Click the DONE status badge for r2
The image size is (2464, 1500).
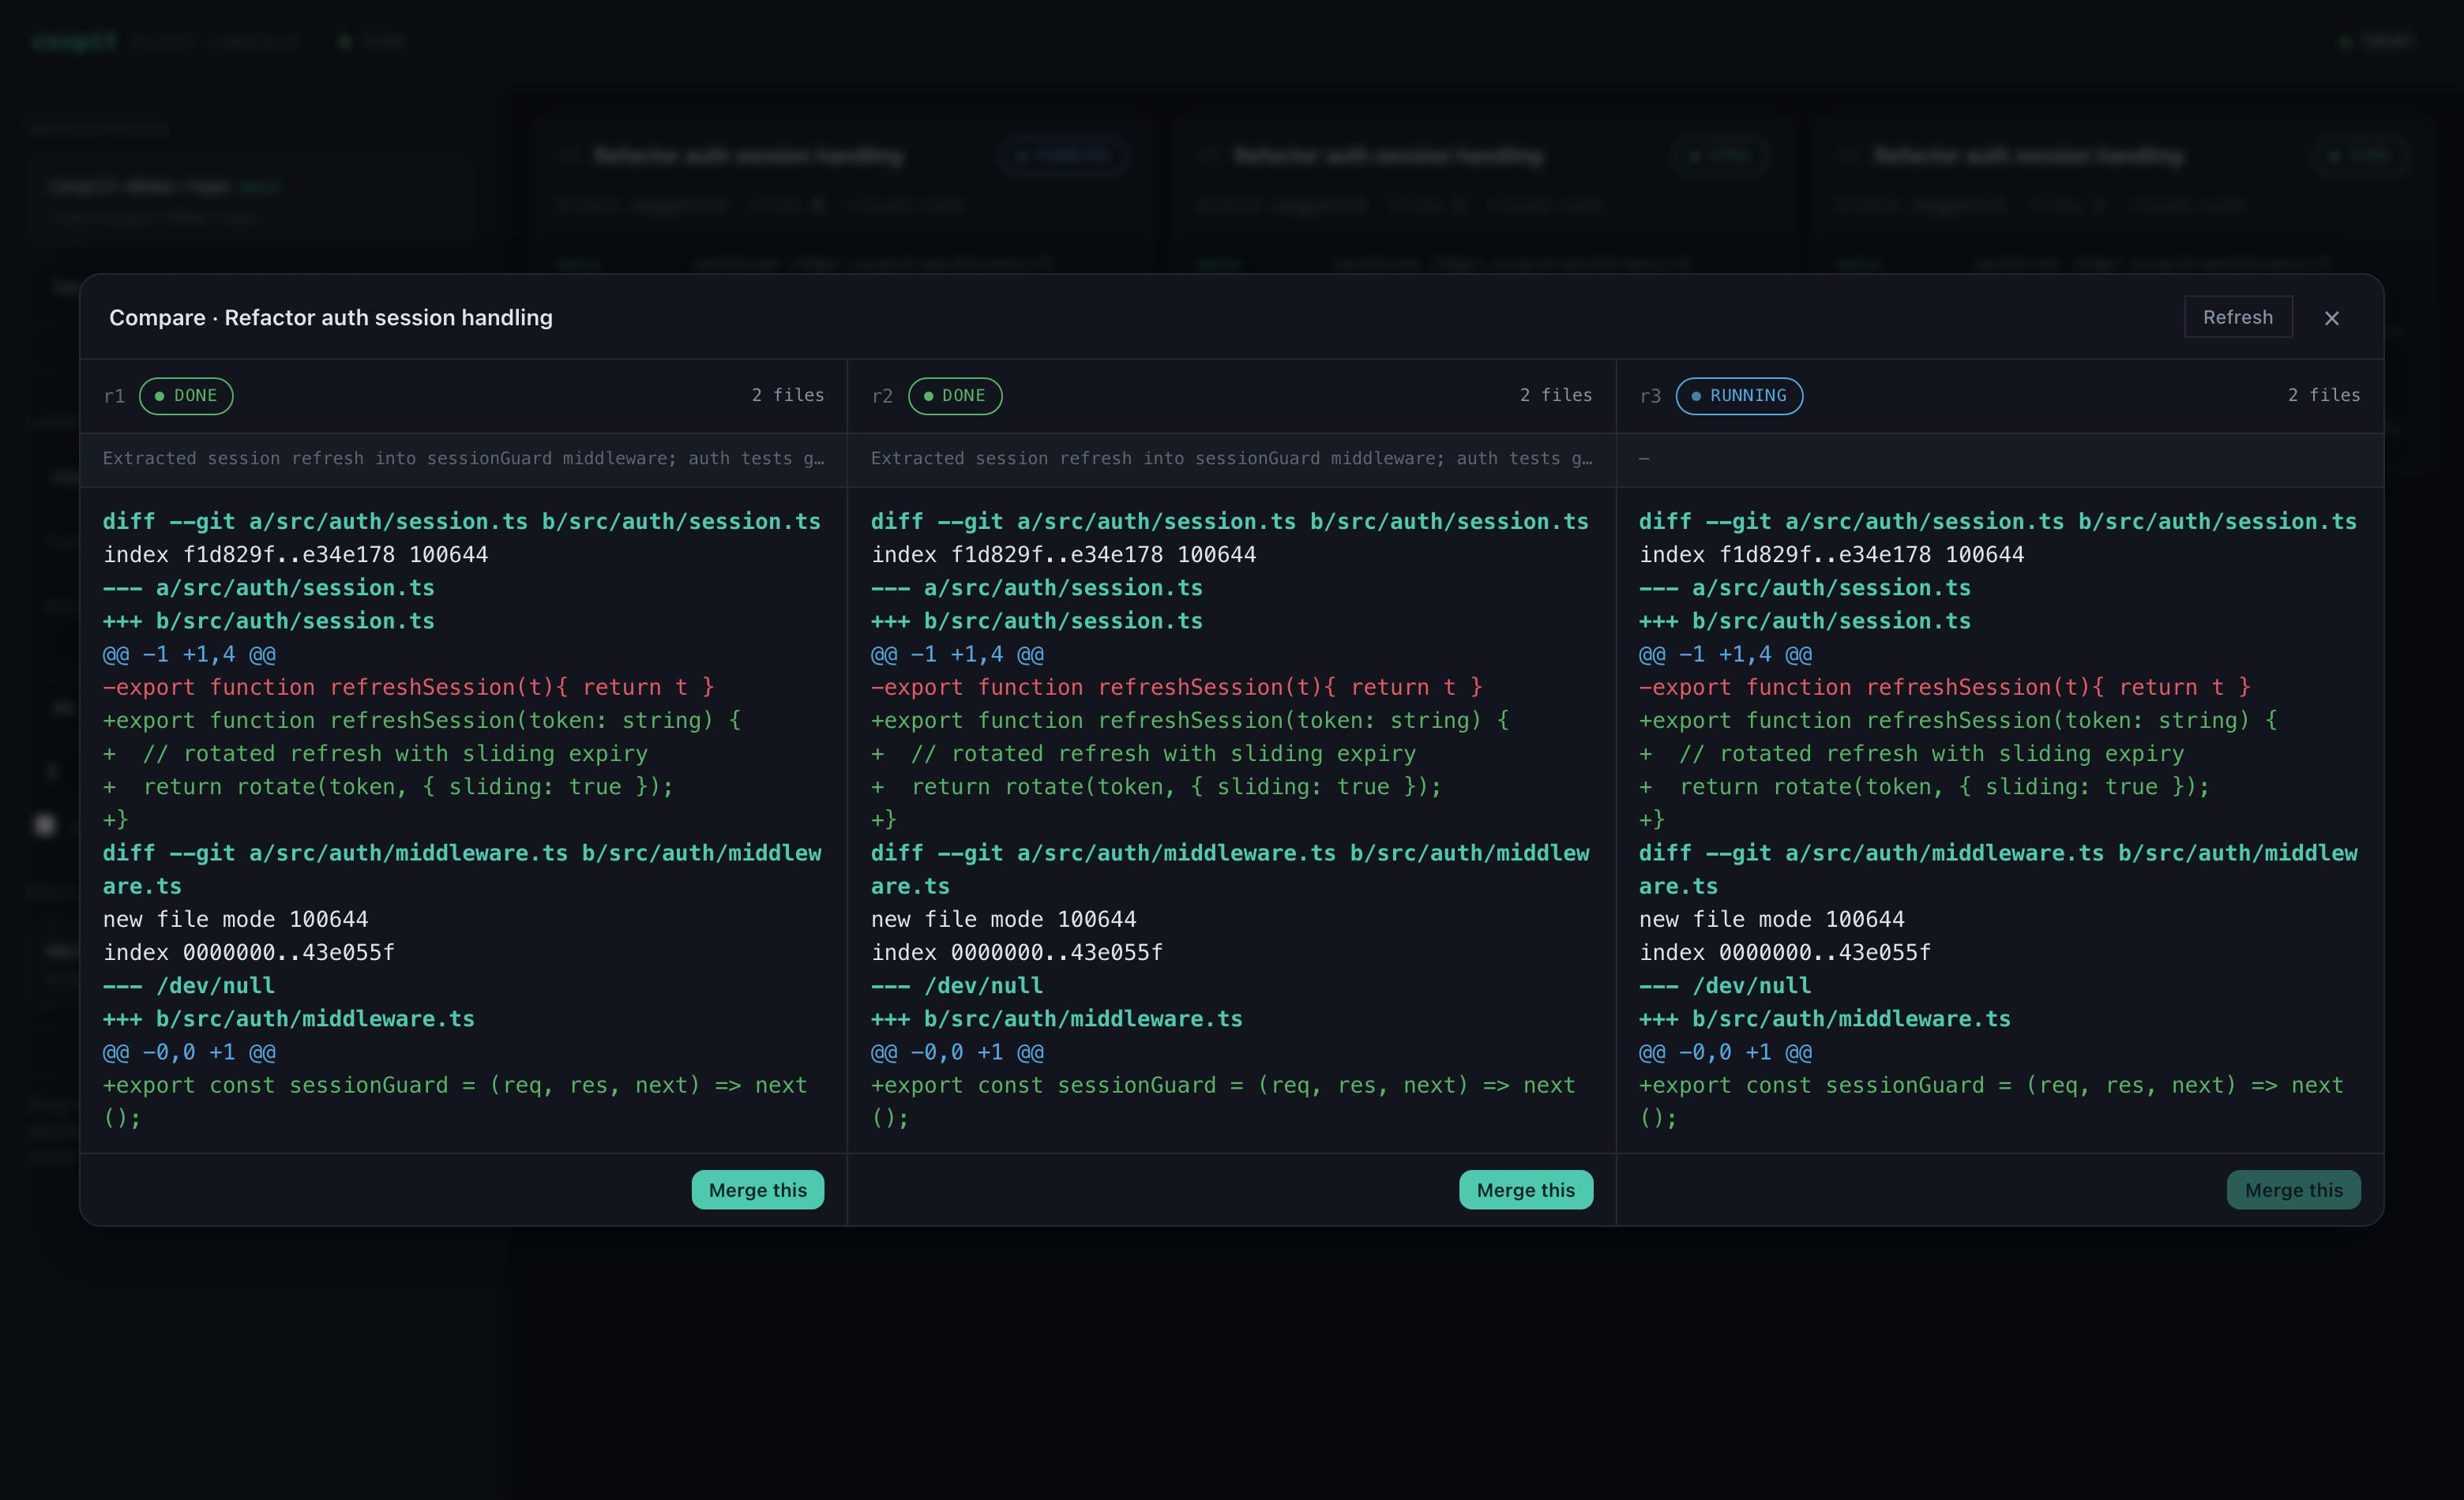point(954,396)
